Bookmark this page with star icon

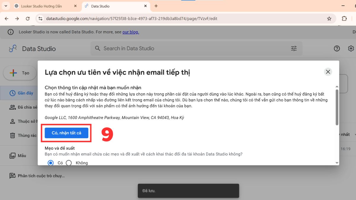pos(329,18)
